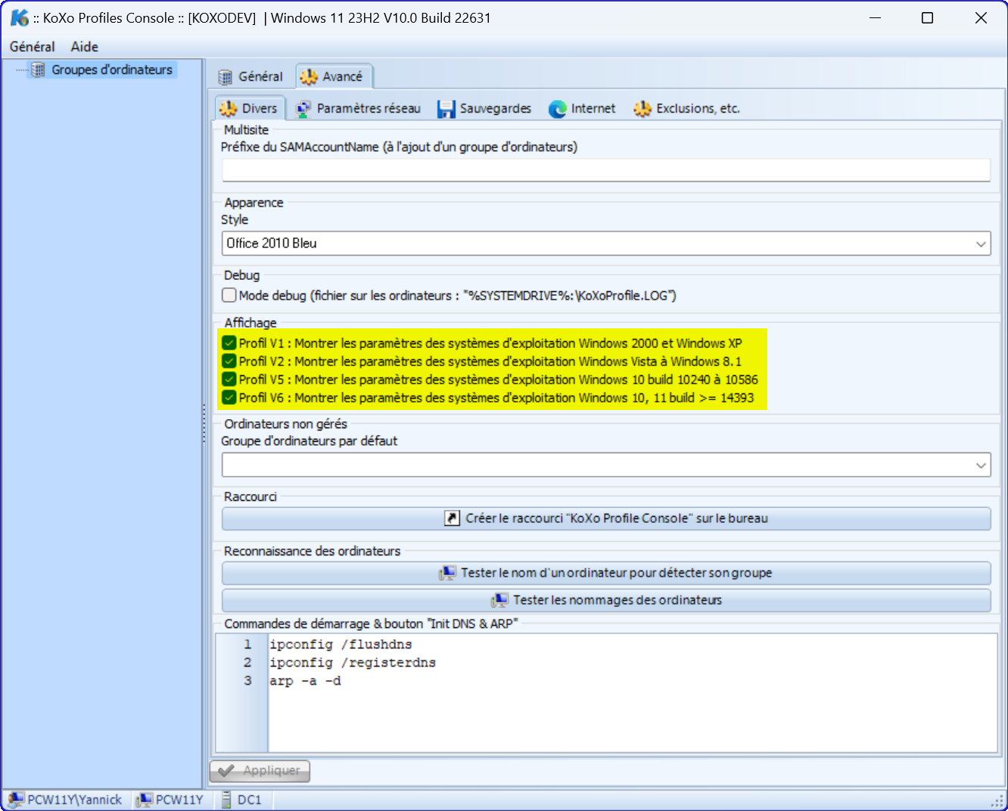
Task: Click the Général tab building icon
Action: (226, 76)
